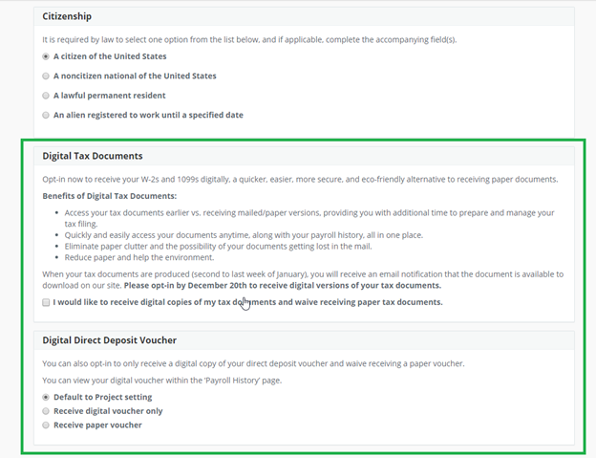
Task: Click the 'Digital Direct Deposit Voucher' heading
Action: click(x=110, y=340)
